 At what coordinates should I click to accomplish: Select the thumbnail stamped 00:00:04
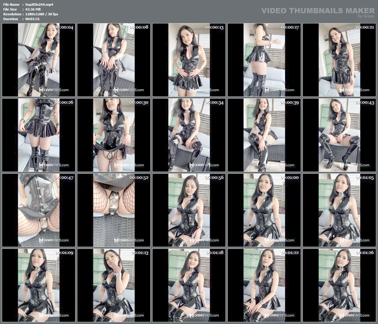coord(38,60)
